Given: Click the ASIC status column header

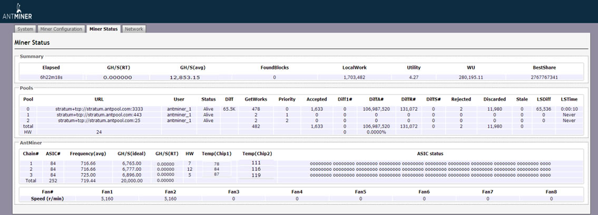Looking at the screenshot, I should [x=430, y=153].
